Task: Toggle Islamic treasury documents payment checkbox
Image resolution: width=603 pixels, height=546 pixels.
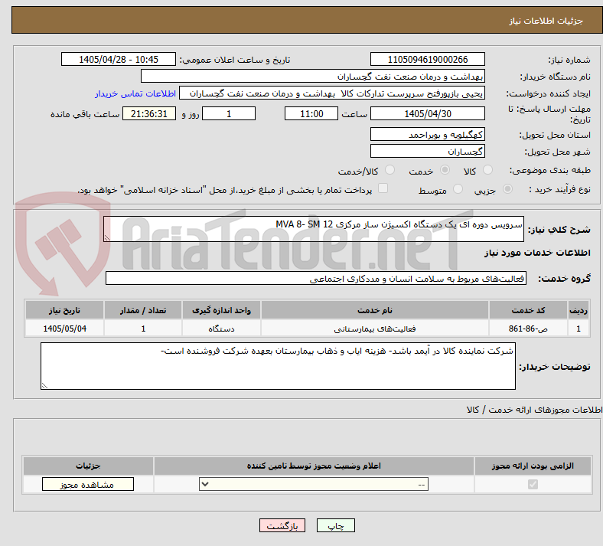Action: [x=383, y=188]
